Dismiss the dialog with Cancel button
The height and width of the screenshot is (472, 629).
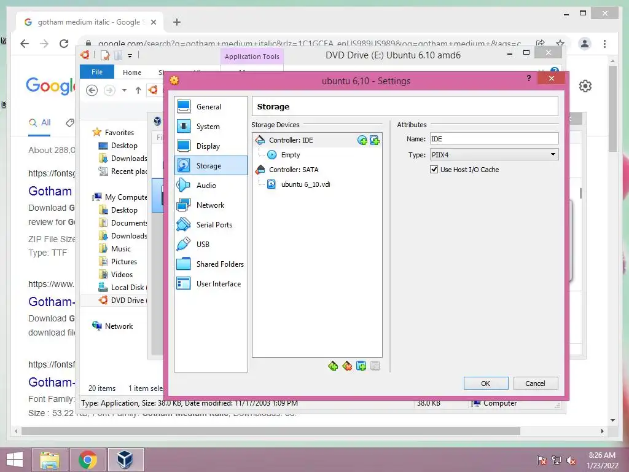point(536,383)
